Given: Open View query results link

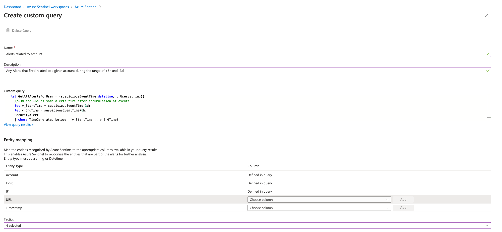Looking at the screenshot, I should [x=19, y=125].
